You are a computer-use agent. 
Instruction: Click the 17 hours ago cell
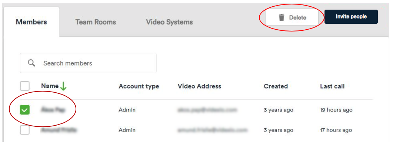pyautogui.click(x=336, y=130)
